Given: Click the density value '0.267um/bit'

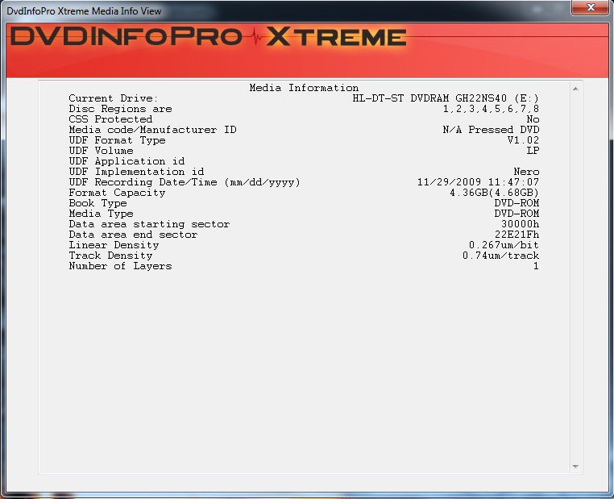Looking at the screenshot, I should coord(504,245).
